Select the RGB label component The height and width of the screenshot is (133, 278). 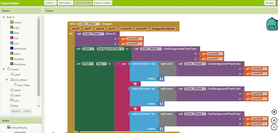[14, 106]
